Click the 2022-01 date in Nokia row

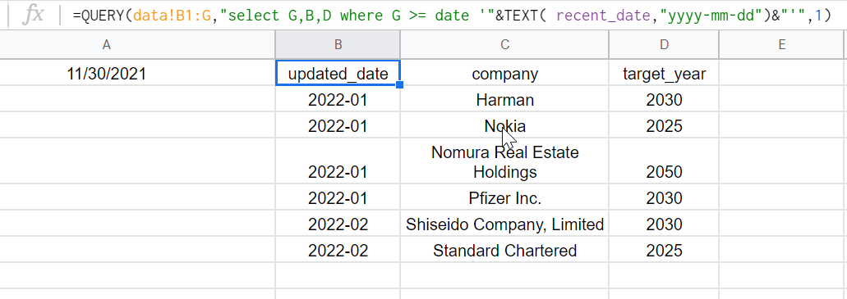(338, 125)
